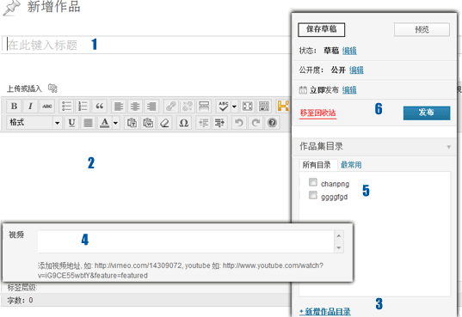Open editor help question mark

click(x=272, y=123)
